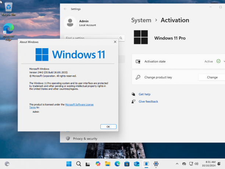
Task: Open Outlook from the taskbar
Action: (x=136, y=164)
